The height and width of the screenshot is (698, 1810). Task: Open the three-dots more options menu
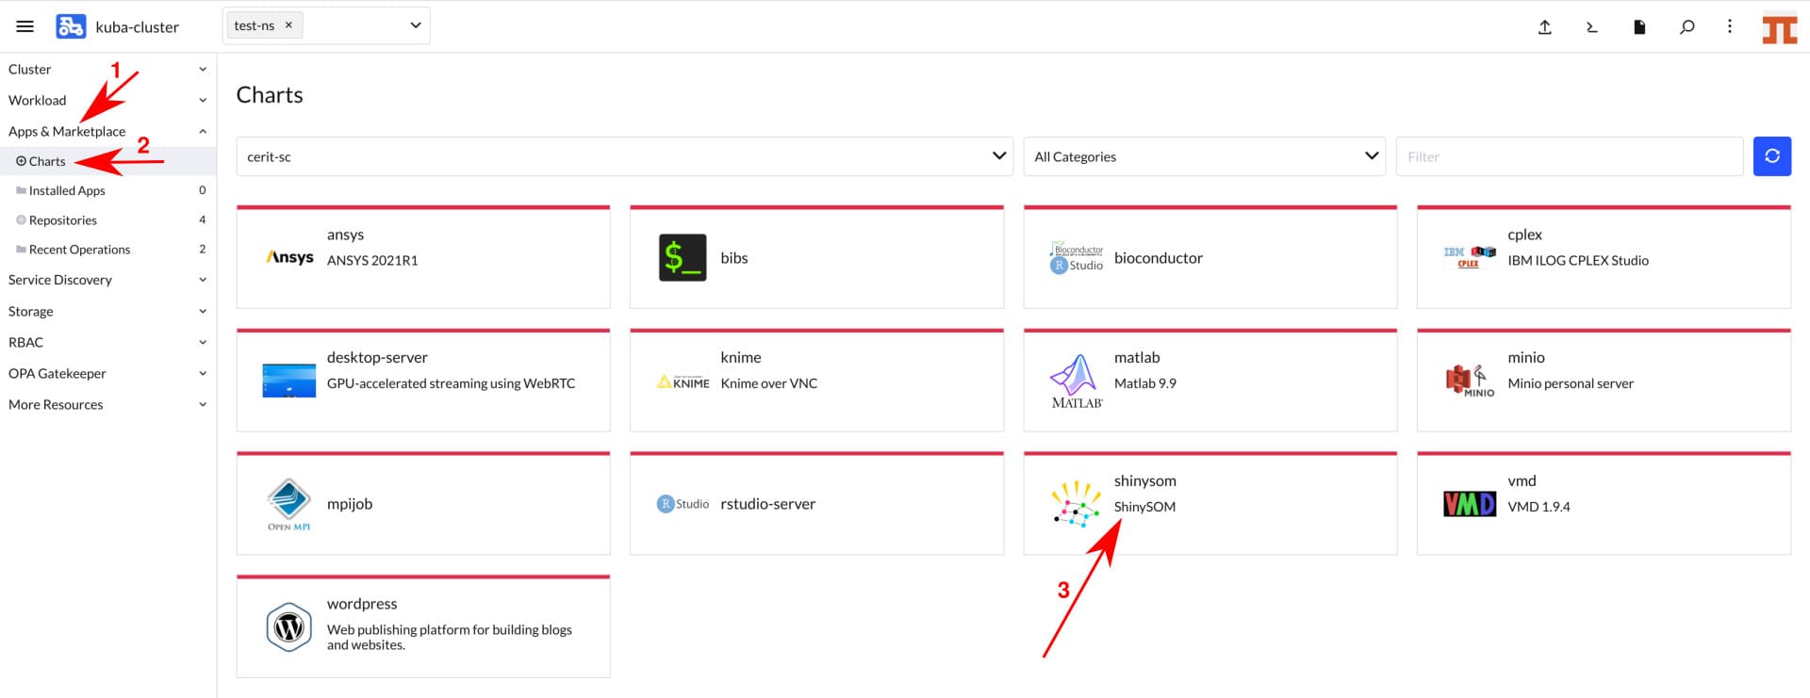coord(1729,26)
